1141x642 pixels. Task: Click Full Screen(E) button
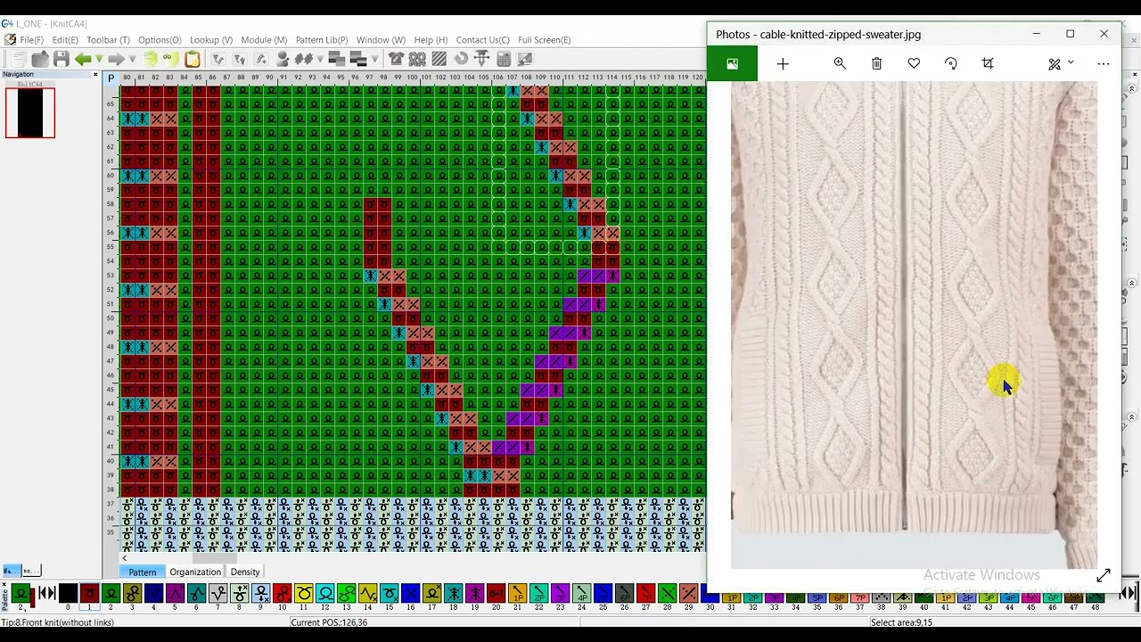point(544,40)
